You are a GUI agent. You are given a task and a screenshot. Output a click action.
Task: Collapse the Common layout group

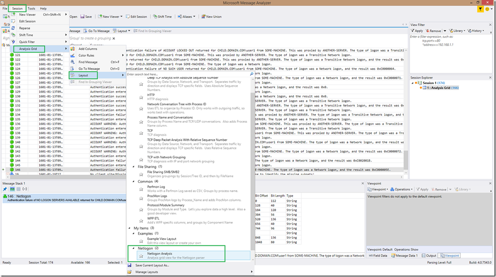pos(134,181)
